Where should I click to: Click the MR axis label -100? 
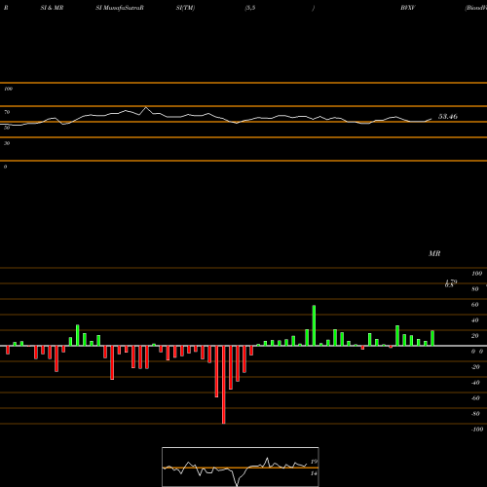(x=477, y=430)
